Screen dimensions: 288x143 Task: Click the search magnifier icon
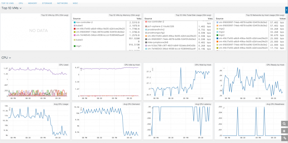[284, 124]
